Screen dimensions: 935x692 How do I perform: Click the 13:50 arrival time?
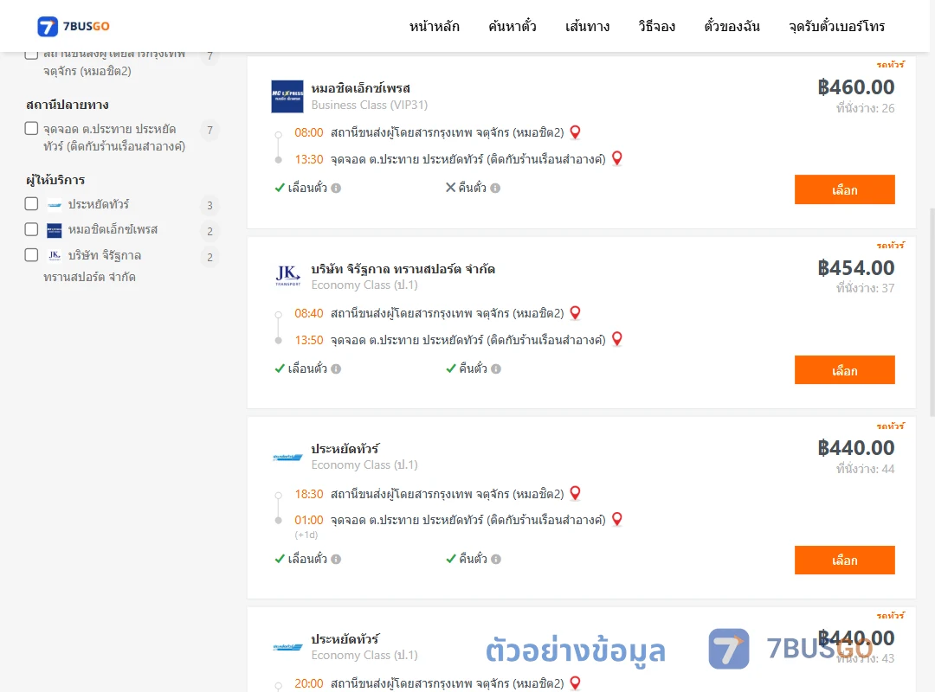309,340
